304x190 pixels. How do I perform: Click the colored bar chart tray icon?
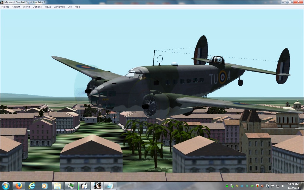(x=257, y=186)
